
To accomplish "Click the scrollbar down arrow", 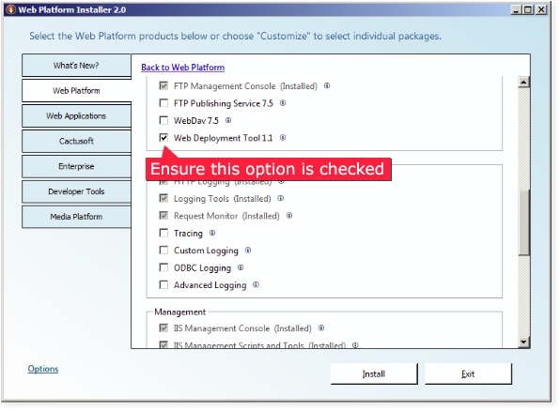I will (x=523, y=342).
